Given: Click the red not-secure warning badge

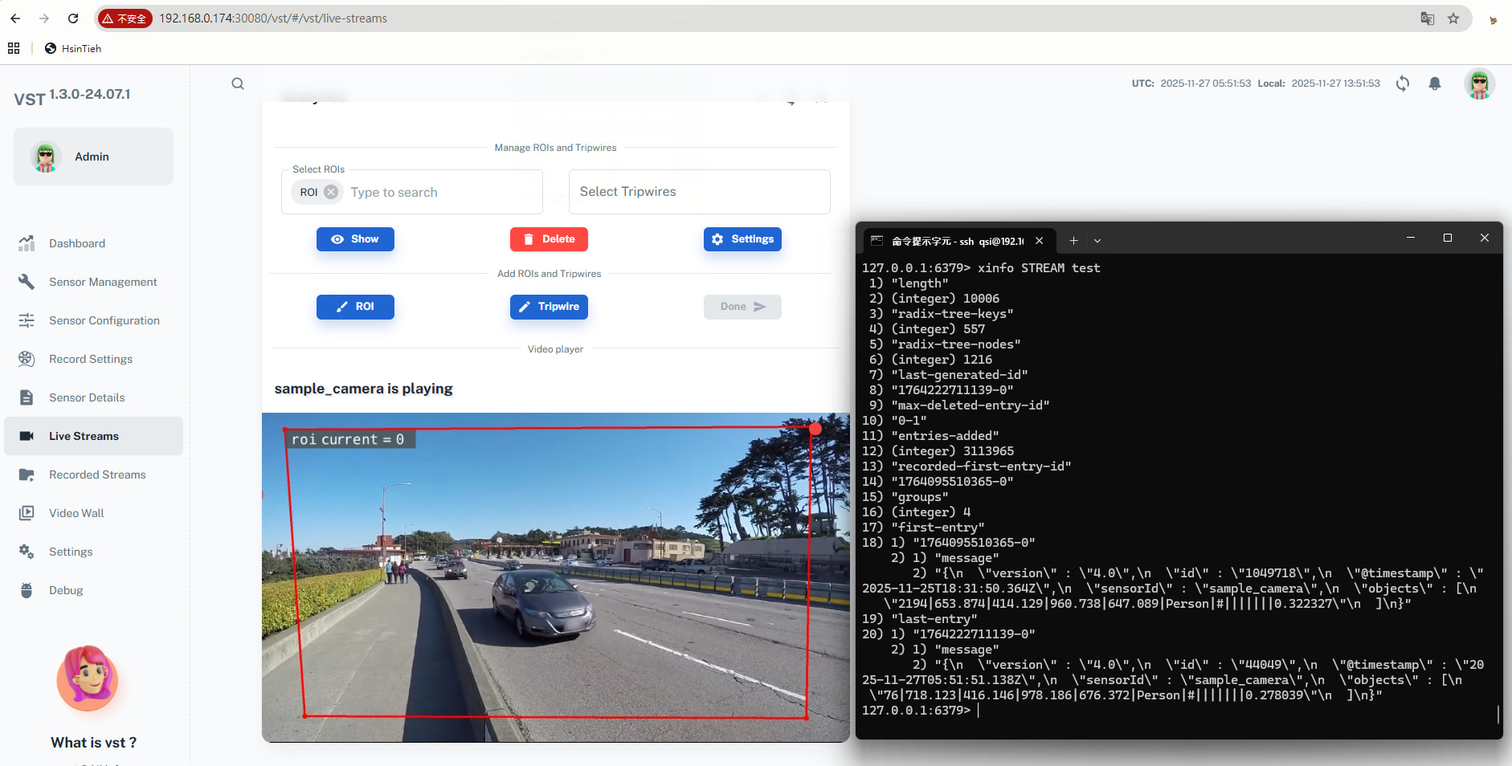Looking at the screenshot, I should tap(124, 18).
